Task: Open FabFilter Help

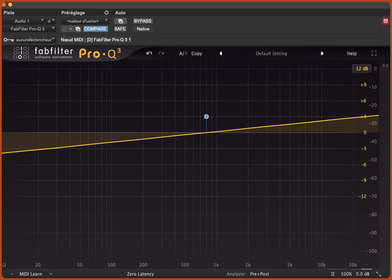Action: (x=352, y=53)
